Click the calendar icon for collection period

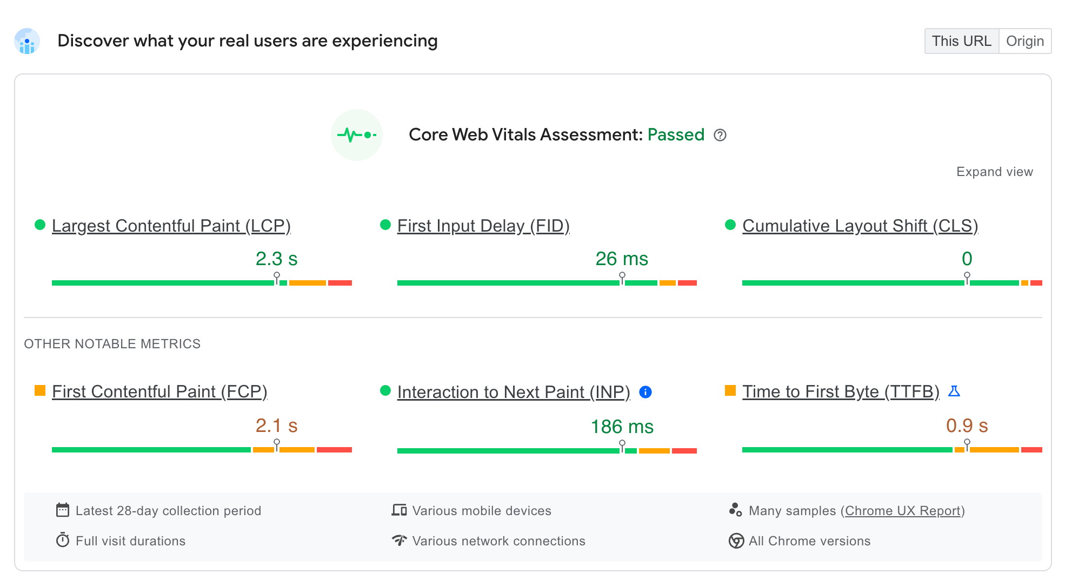pos(63,510)
